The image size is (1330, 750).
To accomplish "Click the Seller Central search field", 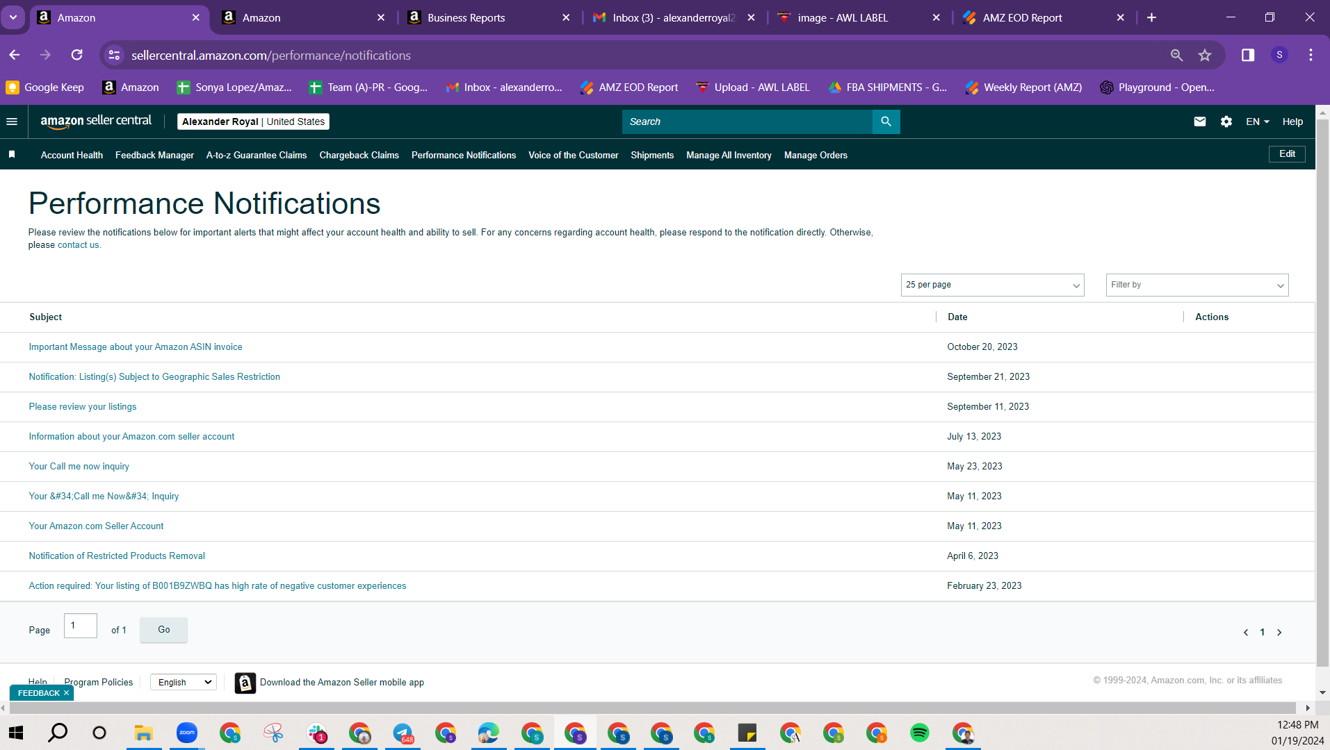I will (747, 122).
